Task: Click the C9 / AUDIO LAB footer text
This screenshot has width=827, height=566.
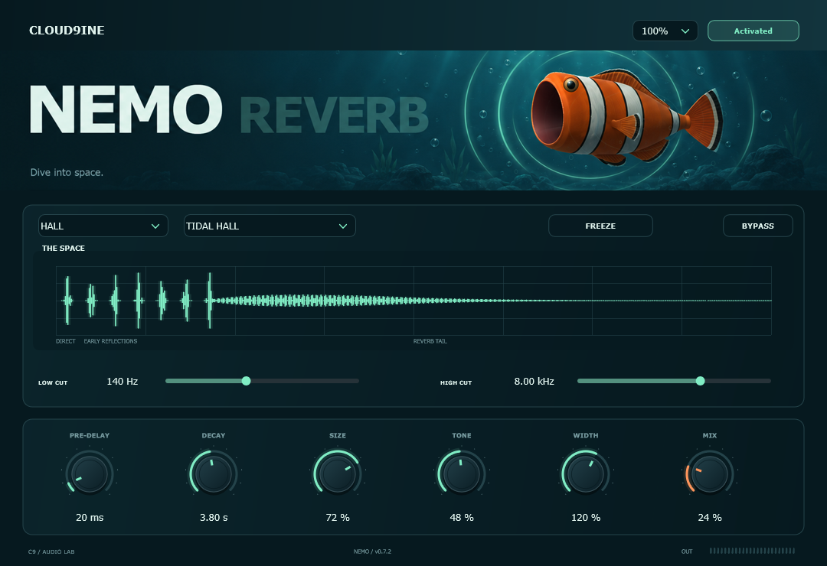Action: tap(51, 551)
